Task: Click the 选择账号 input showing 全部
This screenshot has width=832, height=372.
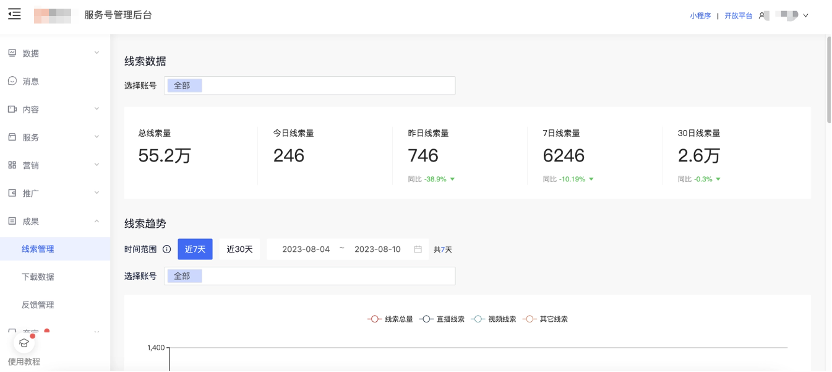Action: point(309,85)
